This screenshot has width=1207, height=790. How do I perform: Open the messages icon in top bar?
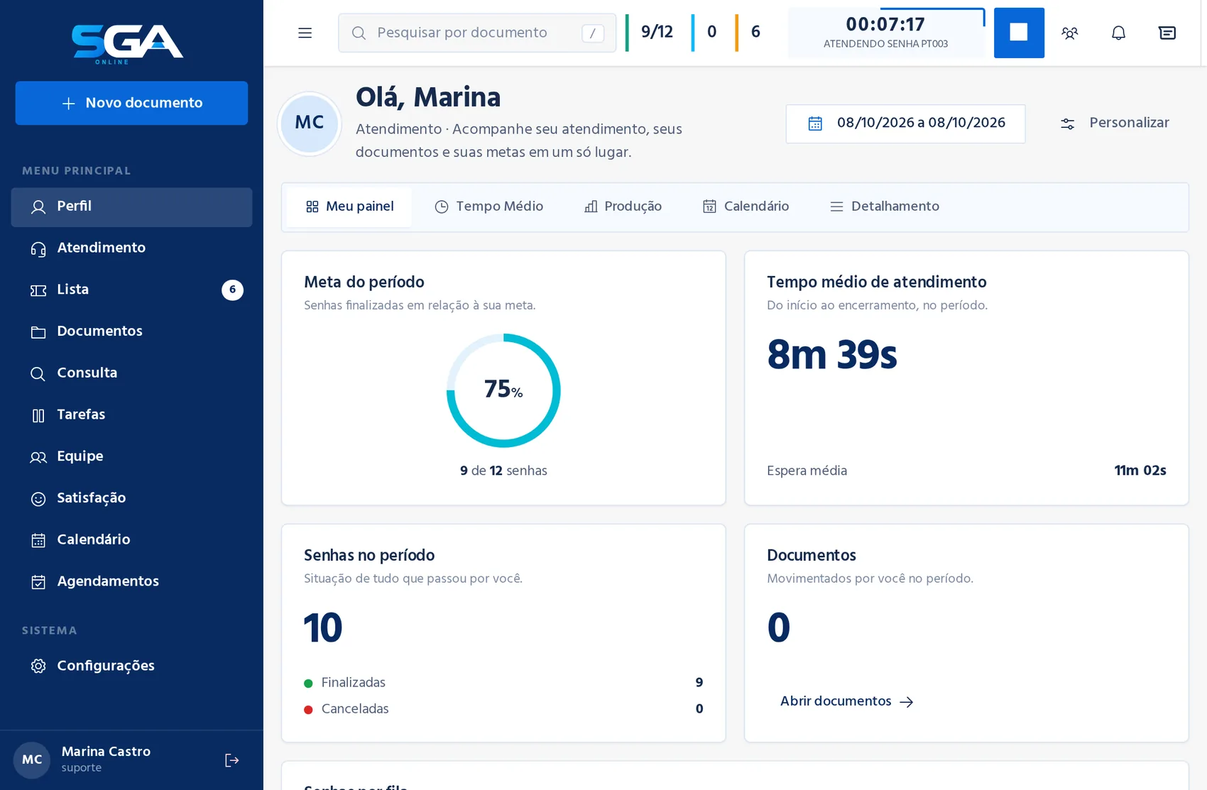click(x=1167, y=33)
